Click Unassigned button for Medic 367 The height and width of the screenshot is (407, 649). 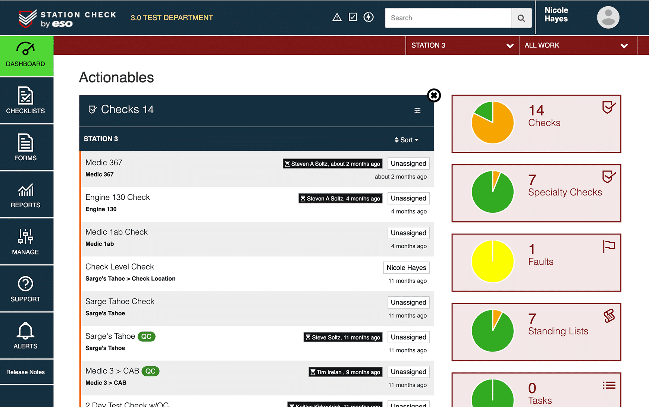click(408, 164)
